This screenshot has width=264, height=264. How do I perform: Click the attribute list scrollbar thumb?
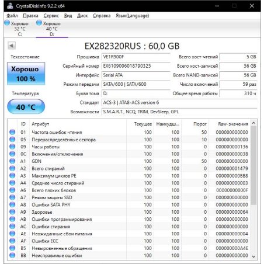[253, 165]
